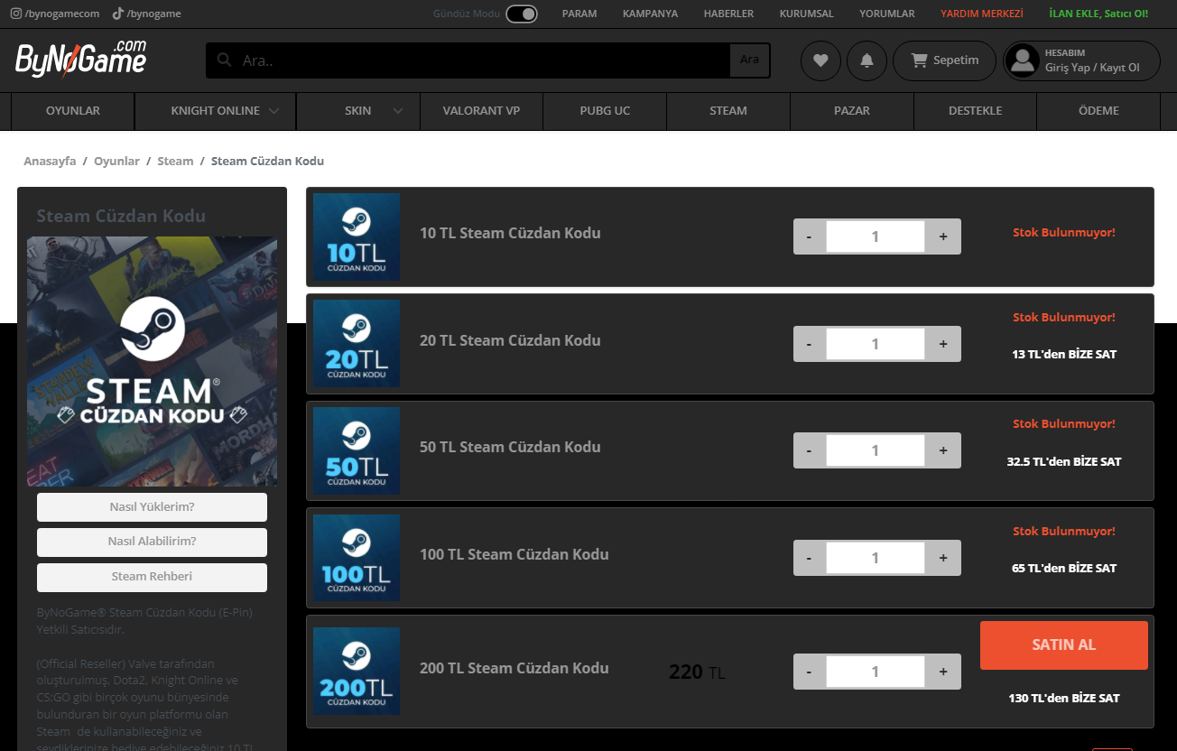Click the Haberler top link

tap(728, 14)
